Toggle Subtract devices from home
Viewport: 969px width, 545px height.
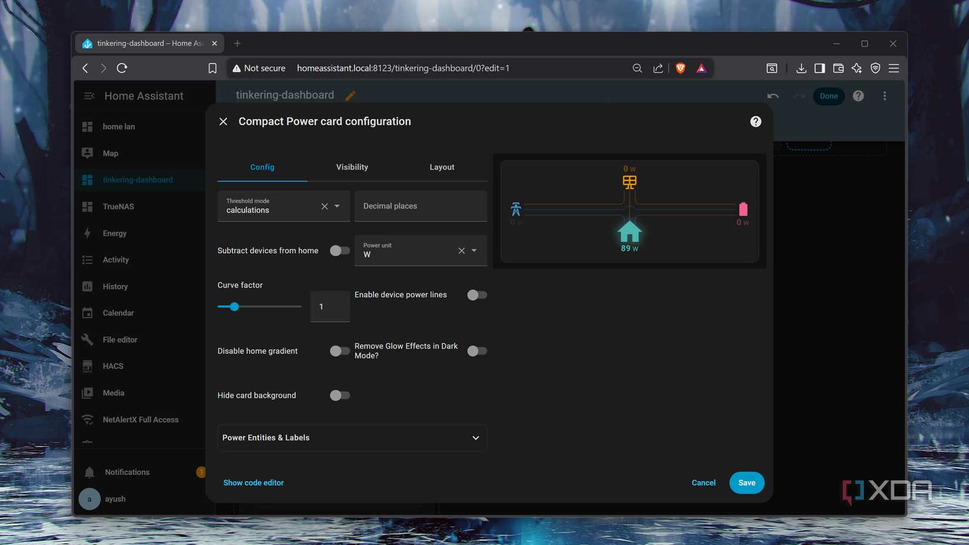[x=339, y=250]
